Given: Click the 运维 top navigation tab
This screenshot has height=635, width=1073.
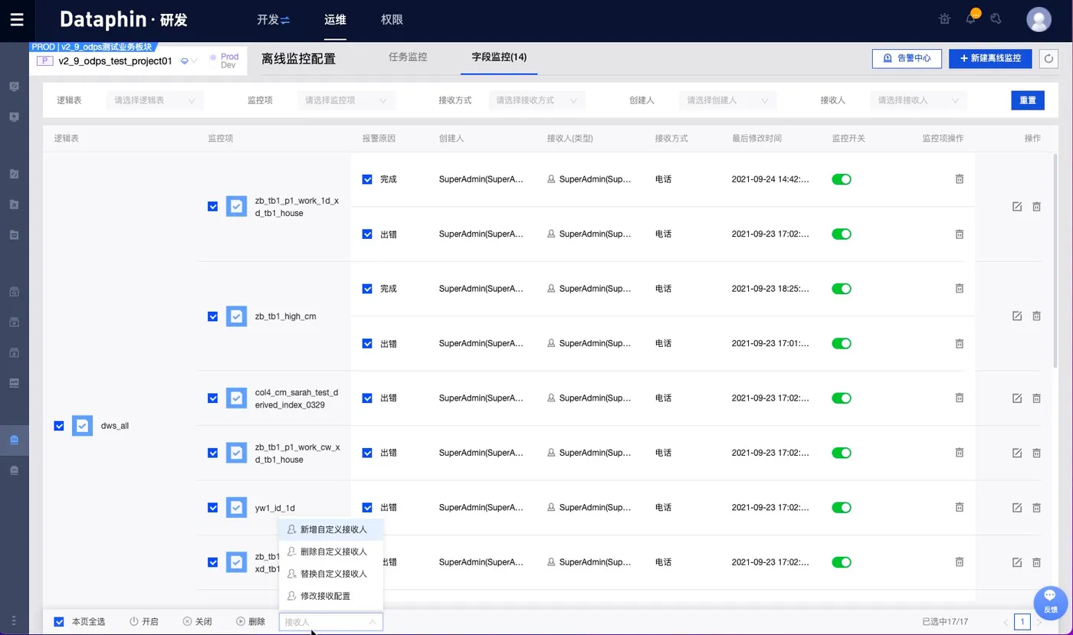Looking at the screenshot, I should 335,20.
